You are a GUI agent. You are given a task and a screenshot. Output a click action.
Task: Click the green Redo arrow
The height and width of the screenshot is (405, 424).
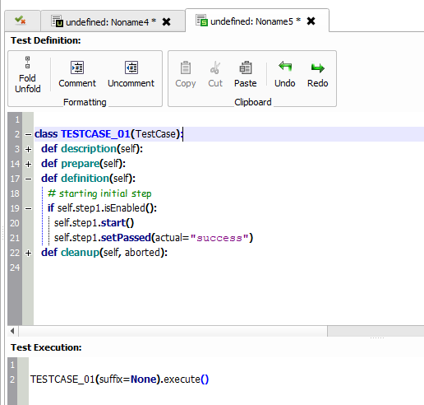(x=318, y=67)
